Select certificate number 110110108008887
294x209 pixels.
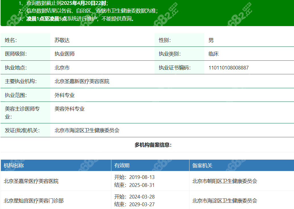pyautogui.click(x=229, y=68)
